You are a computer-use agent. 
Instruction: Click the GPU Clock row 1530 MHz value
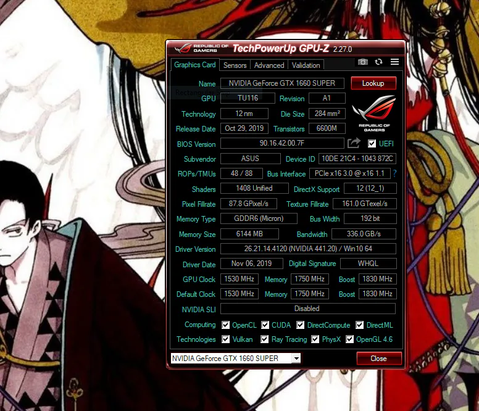(x=239, y=279)
